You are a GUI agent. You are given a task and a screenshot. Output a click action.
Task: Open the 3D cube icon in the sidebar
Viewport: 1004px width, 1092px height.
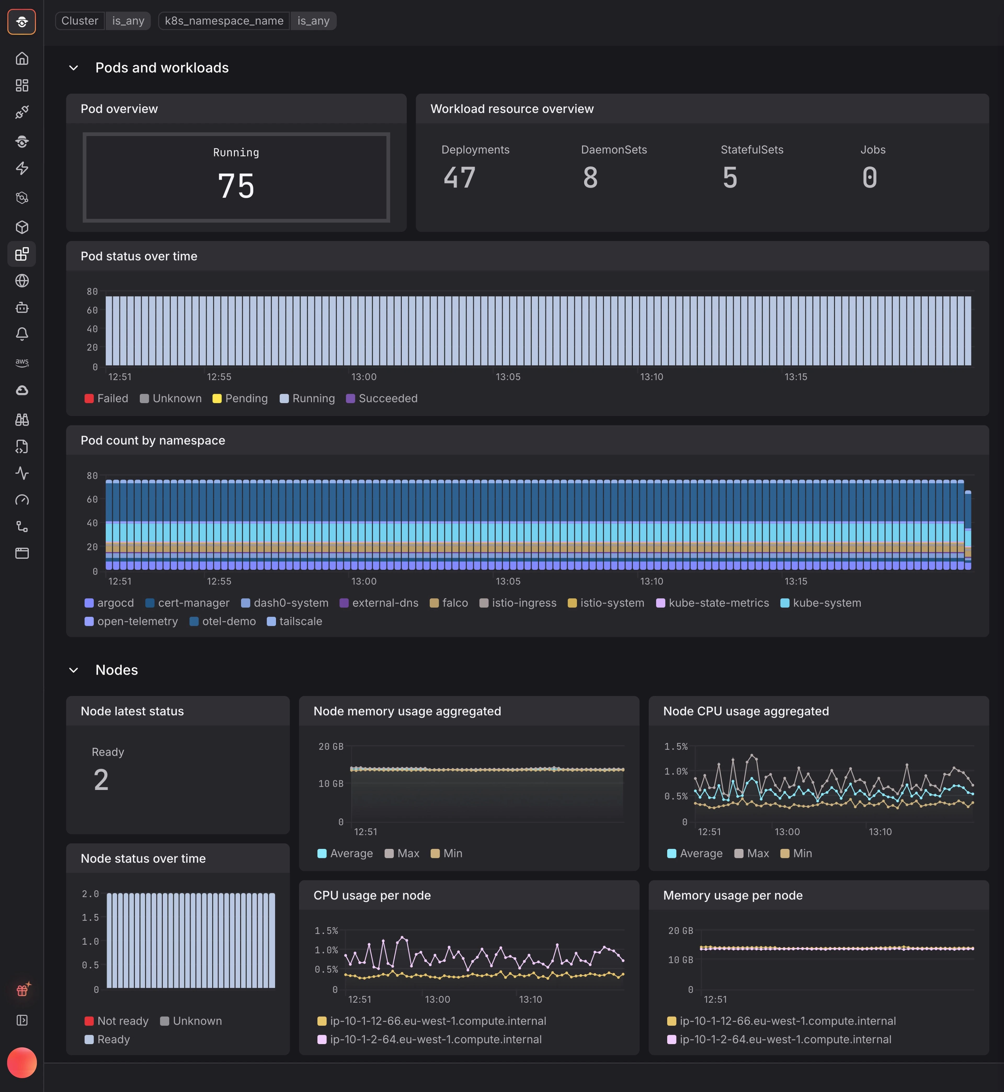click(x=22, y=227)
